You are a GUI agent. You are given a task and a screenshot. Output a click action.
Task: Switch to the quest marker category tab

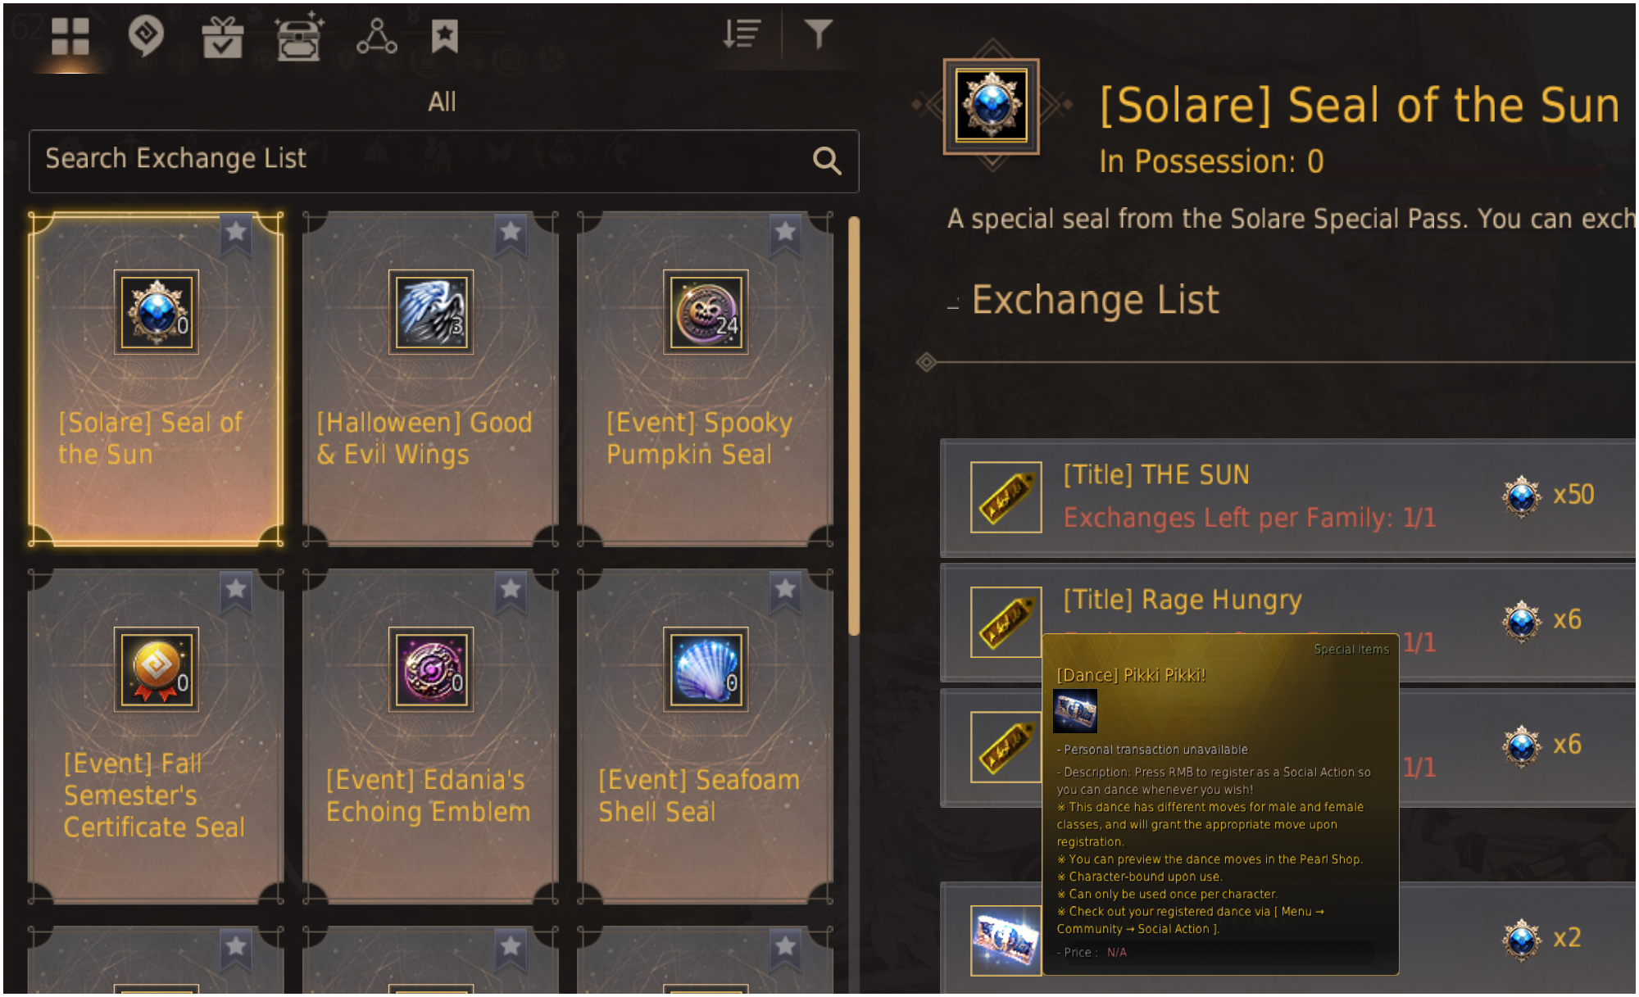coord(146,36)
